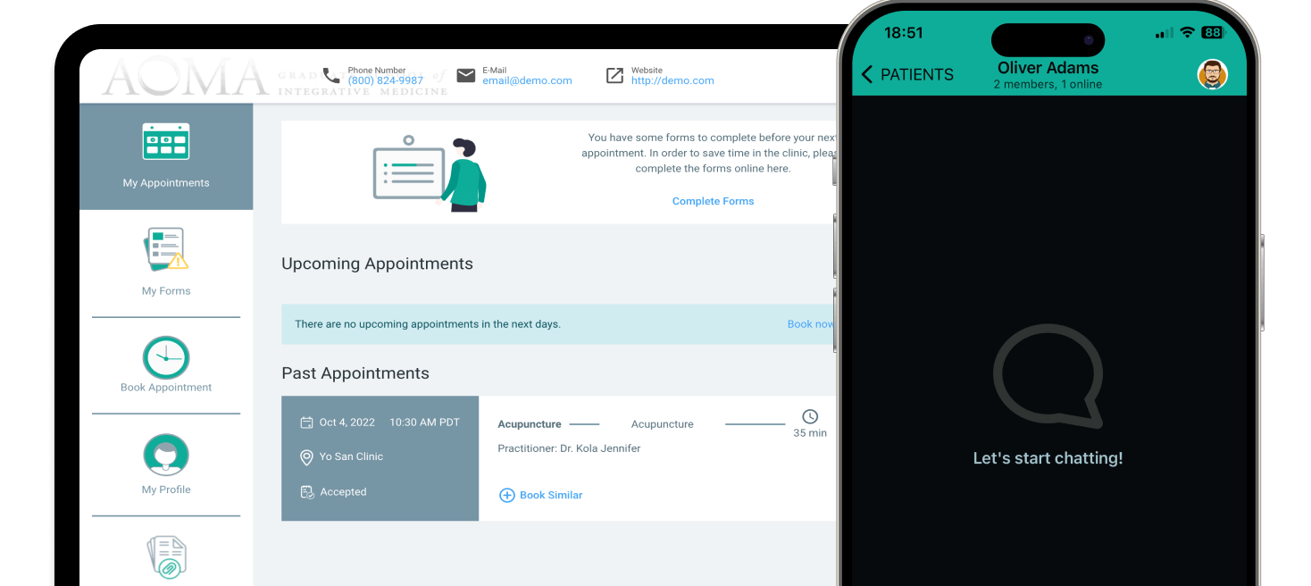
Task: Select the Book Appointment clock icon
Action: tap(166, 357)
